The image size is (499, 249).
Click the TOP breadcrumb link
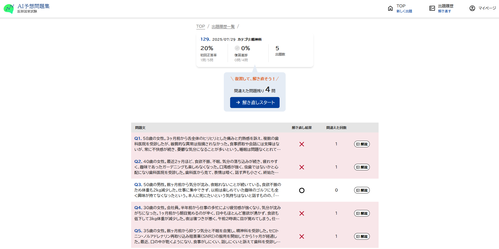pos(200,26)
